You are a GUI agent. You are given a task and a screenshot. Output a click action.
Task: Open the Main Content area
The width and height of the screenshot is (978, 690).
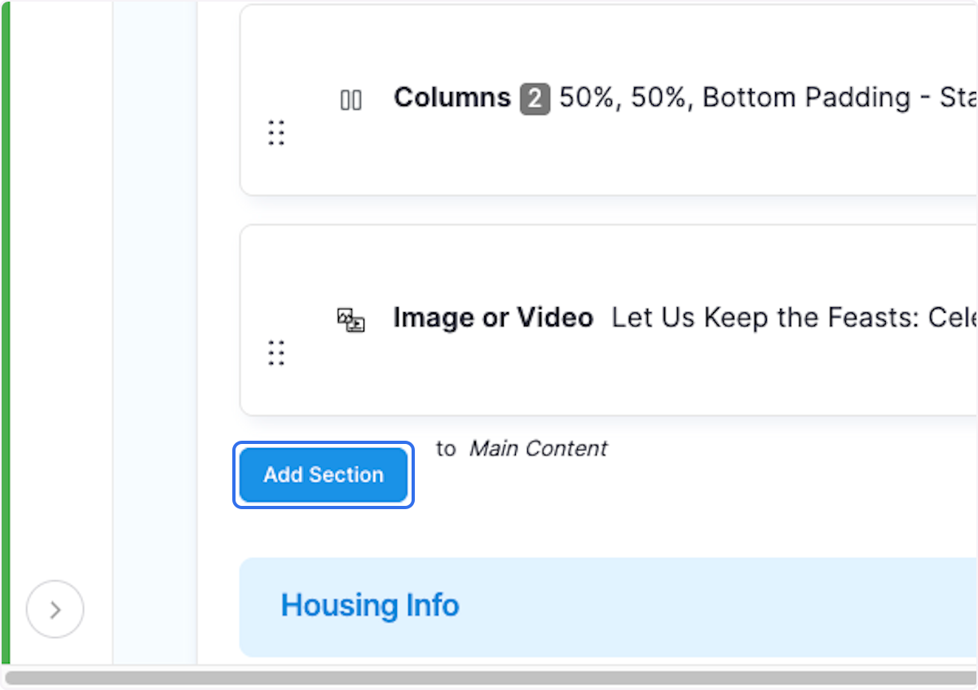pyautogui.click(x=537, y=448)
